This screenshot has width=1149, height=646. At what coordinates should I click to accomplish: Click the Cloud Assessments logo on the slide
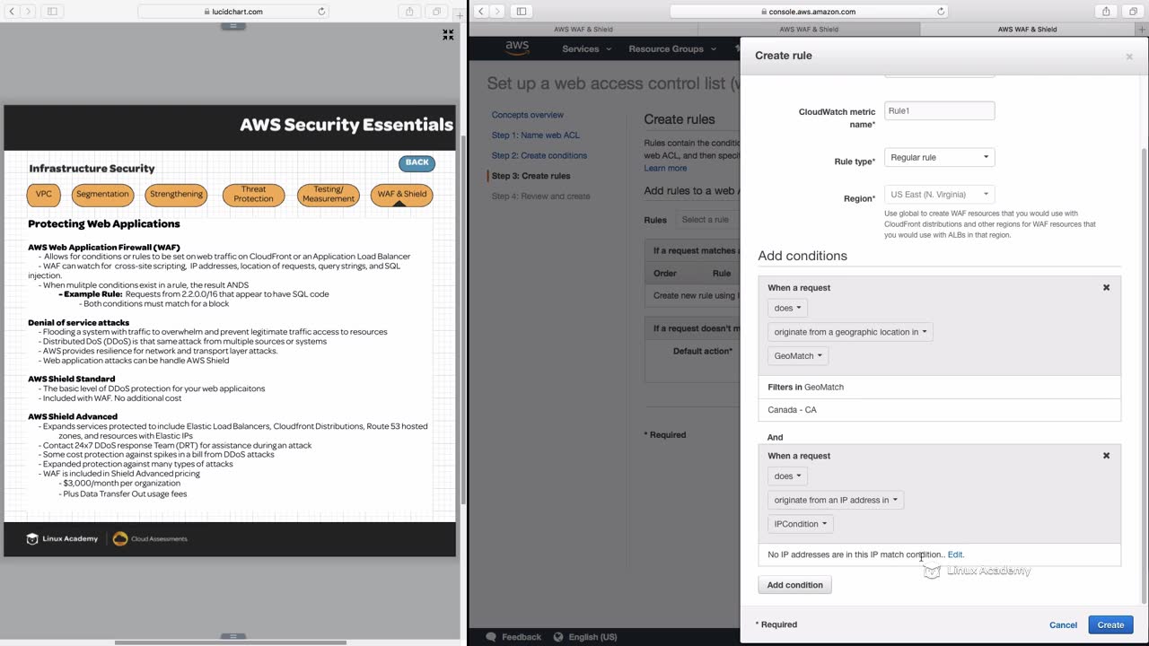pos(150,538)
